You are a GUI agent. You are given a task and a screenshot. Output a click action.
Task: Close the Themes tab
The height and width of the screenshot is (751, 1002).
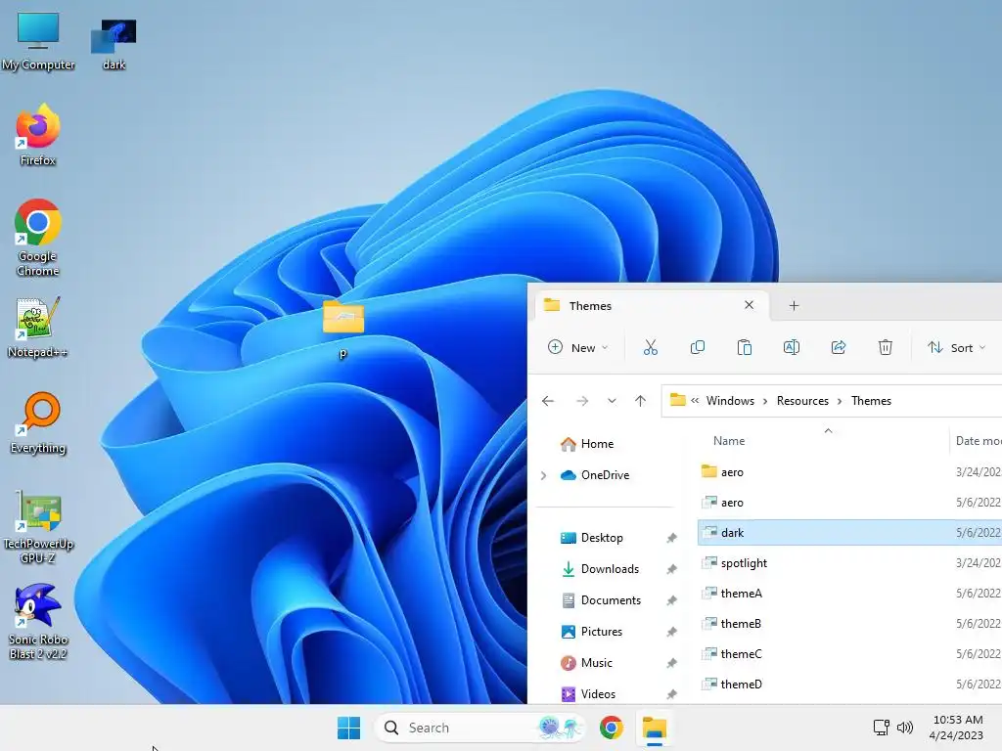point(749,305)
